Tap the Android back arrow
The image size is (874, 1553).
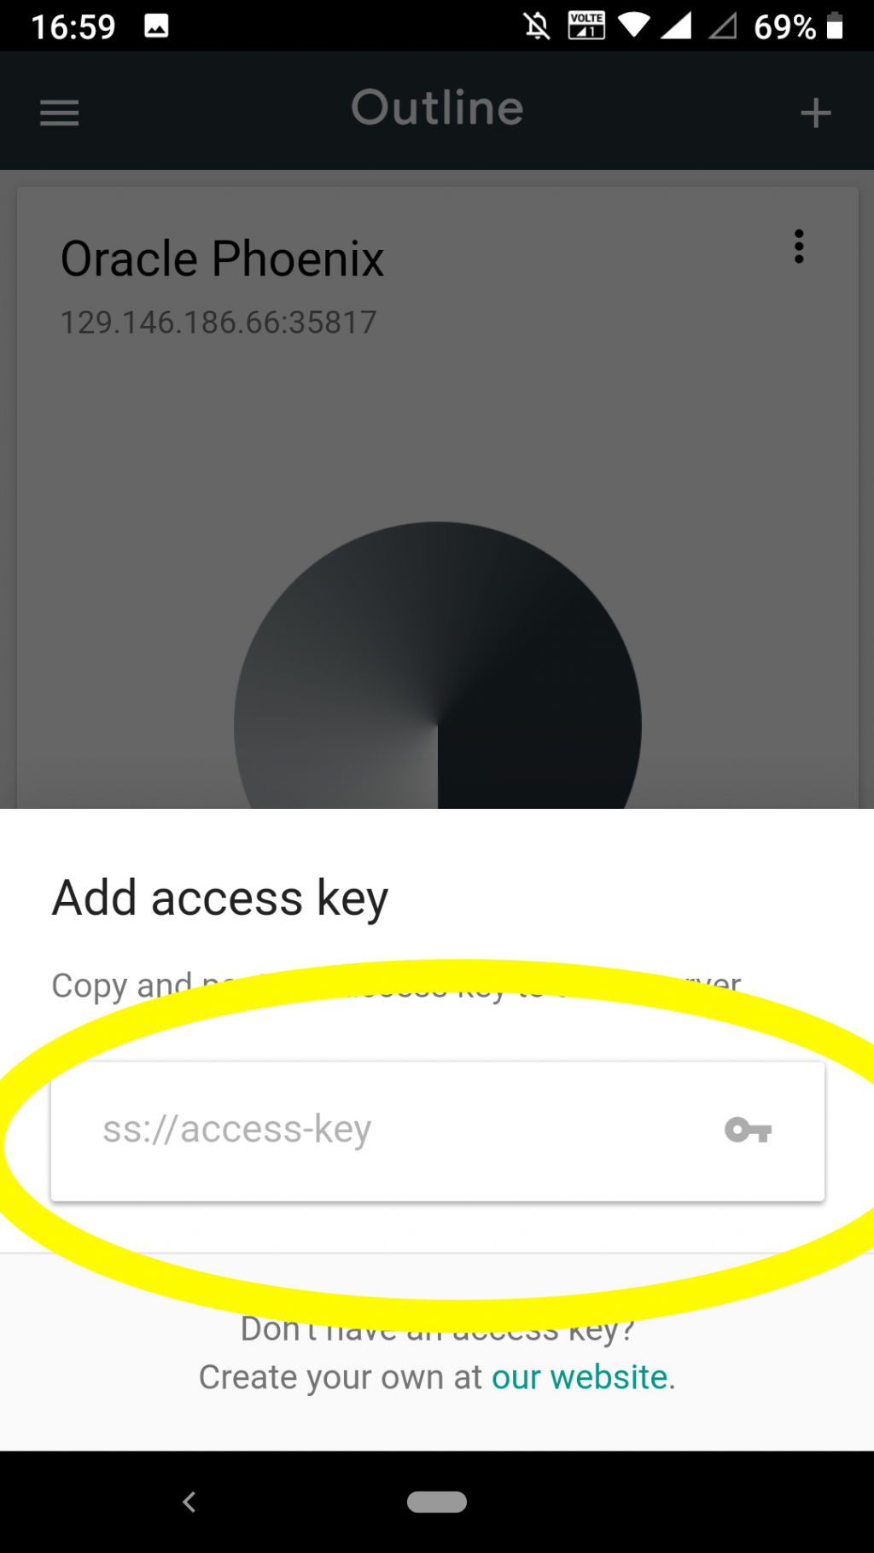189,1502
